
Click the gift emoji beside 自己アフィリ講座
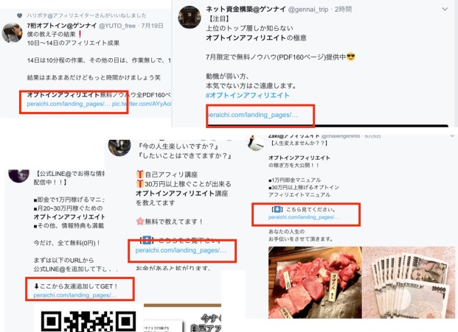[140, 174]
